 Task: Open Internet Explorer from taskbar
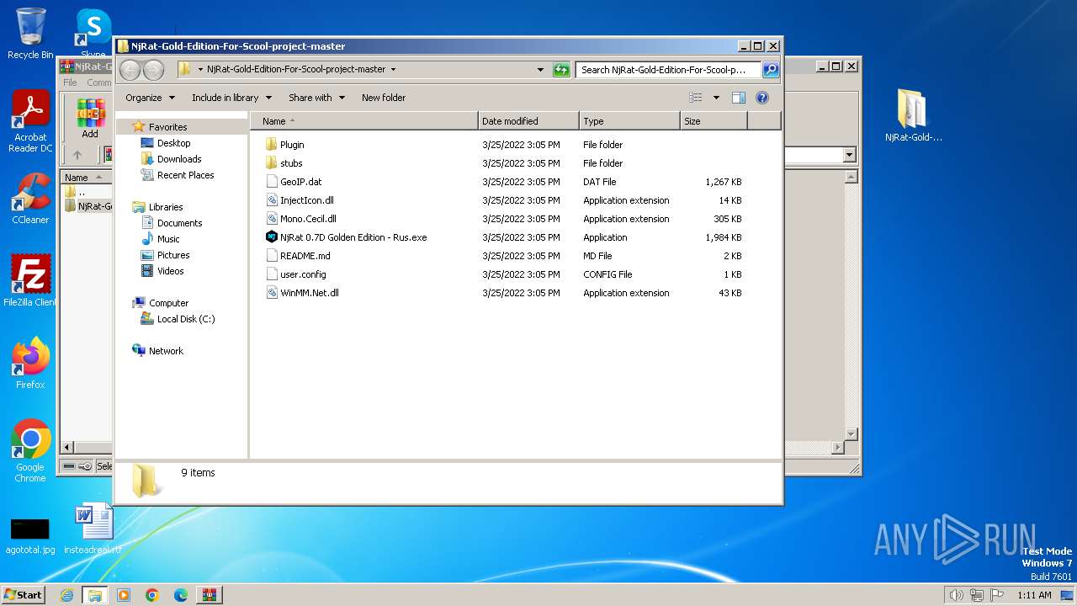[x=66, y=595]
